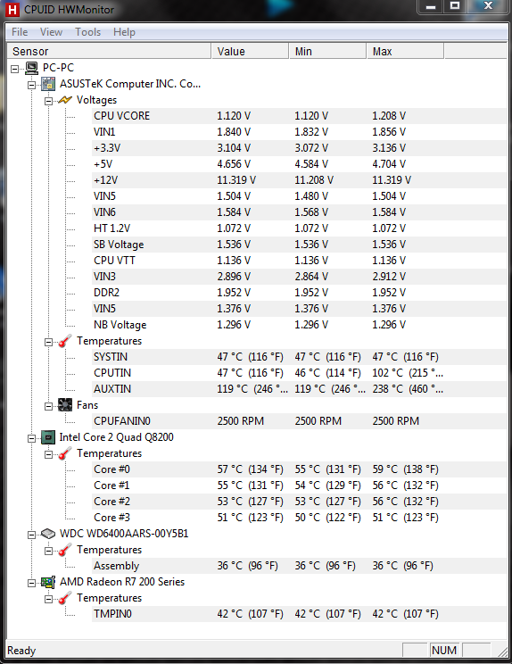Select the HT 1.2V row
Viewport: 512px width, 664px height.
pos(300,228)
